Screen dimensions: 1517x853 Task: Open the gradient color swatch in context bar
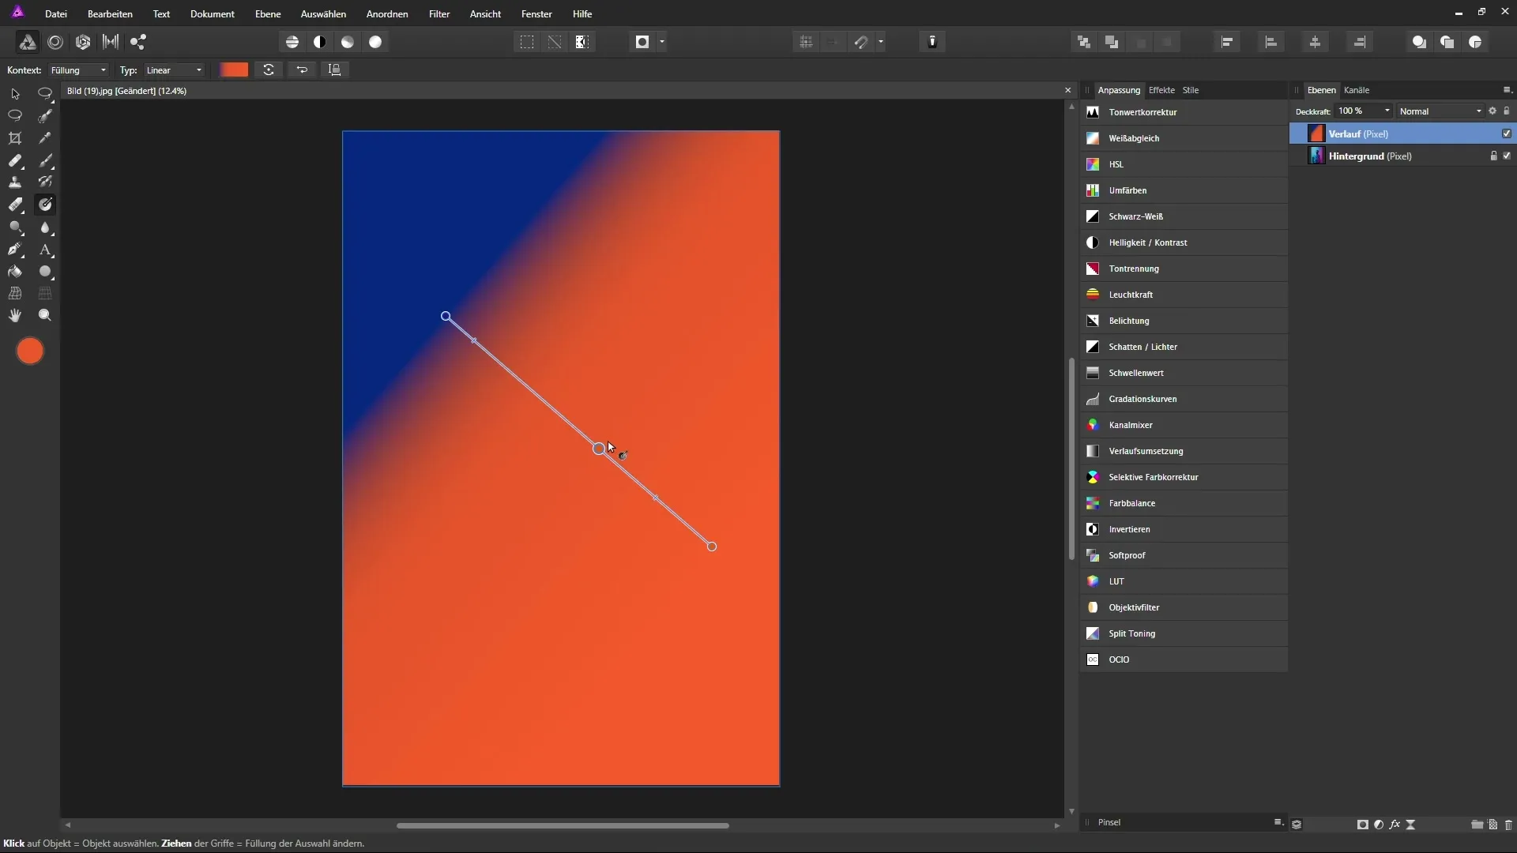[x=234, y=70]
